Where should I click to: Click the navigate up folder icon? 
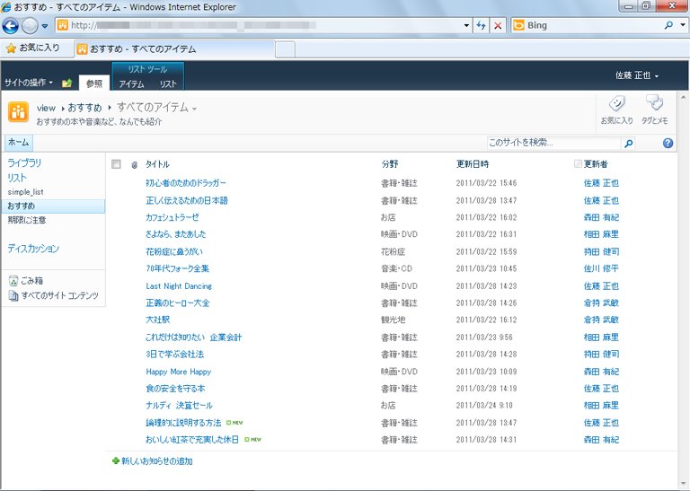66,83
